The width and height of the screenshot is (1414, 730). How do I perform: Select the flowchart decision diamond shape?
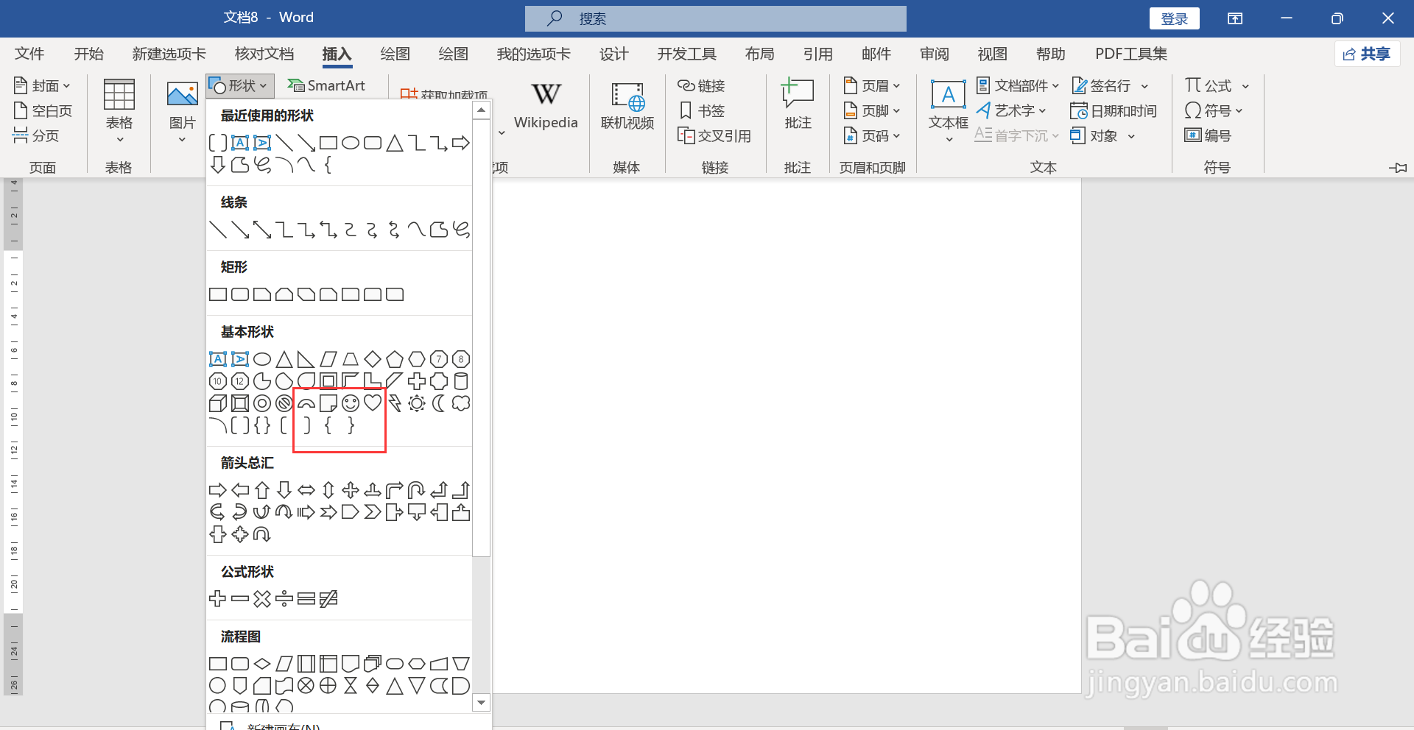(x=262, y=664)
